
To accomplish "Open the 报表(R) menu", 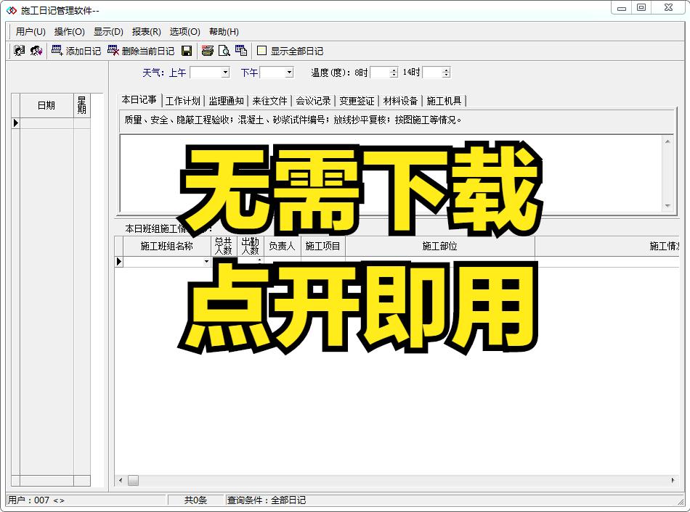I will click(146, 32).
